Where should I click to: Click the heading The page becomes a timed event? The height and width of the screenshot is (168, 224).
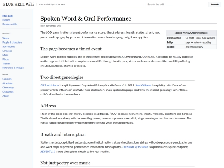[71, 49]
